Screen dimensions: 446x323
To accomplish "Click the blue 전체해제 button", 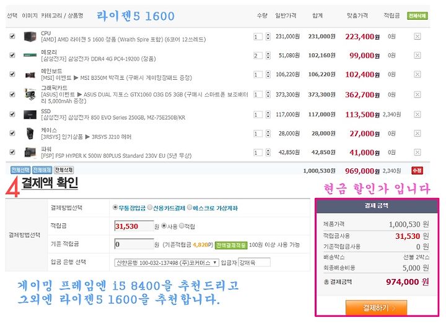I will point(42,170).
